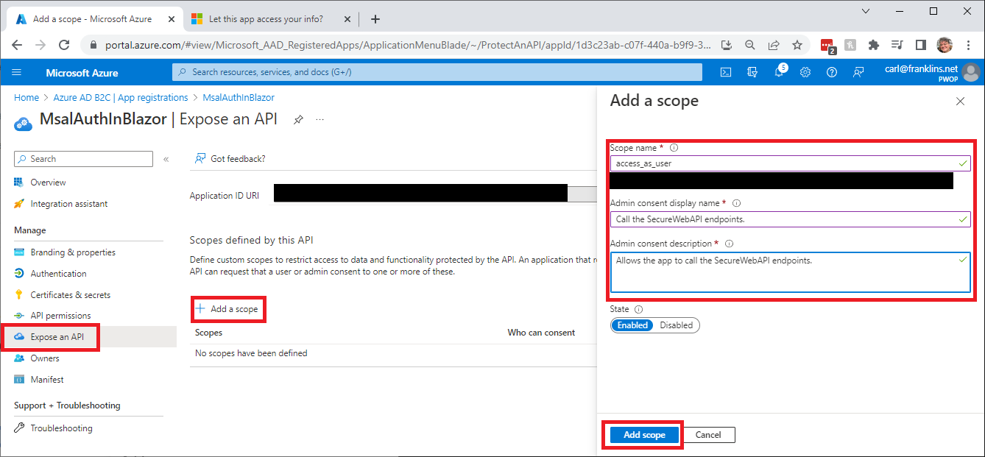
Task: Open a new browser tab
Action: point(375,19)
